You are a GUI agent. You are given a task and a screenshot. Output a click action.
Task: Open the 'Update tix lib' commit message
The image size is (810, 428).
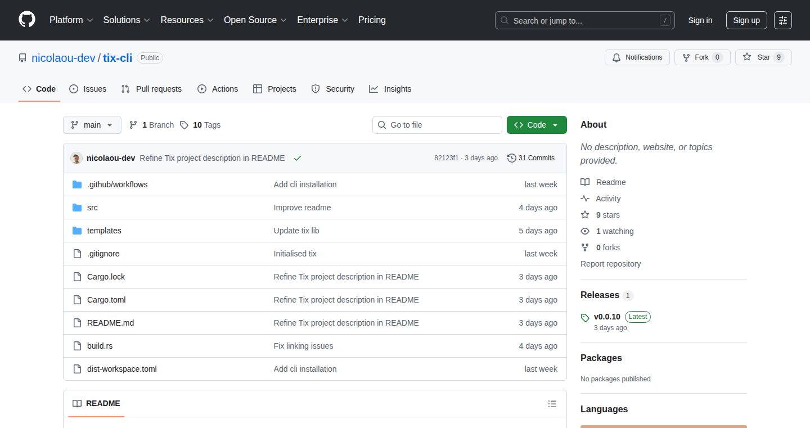coord(296,231)
